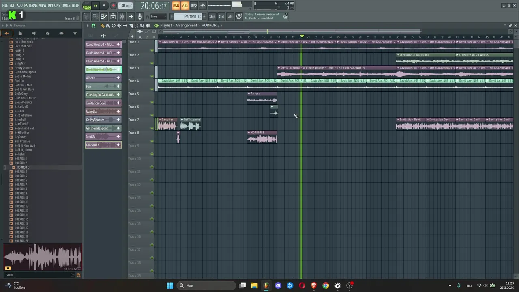Open browser files tab icon

(20, 33)
